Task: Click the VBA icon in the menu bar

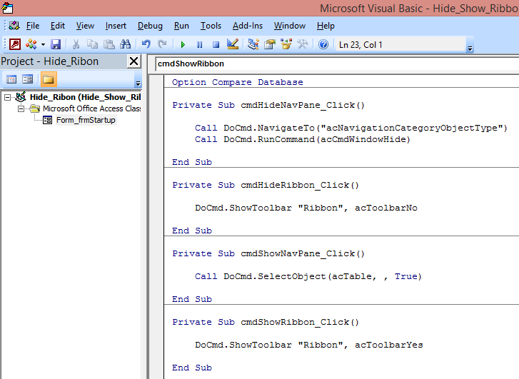Action: point(14,26)
